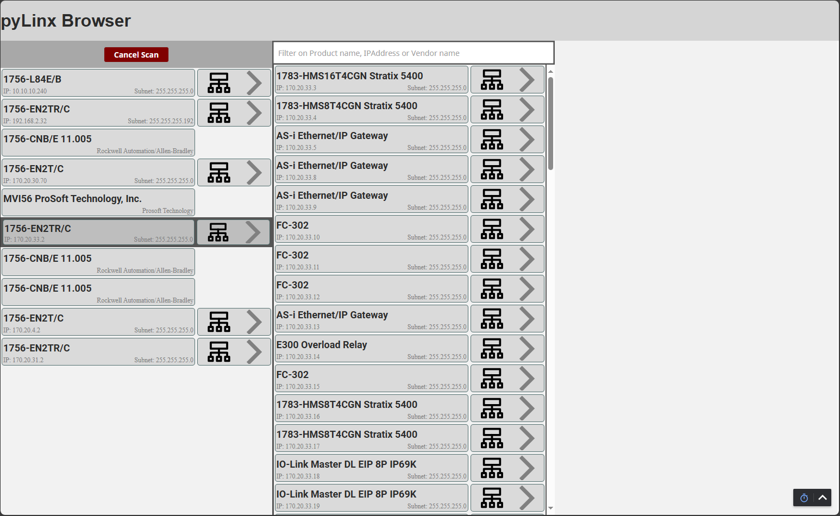
Task: Expand chevron for Stratix 5400 at 170.20.33.17
Action: [527, 438]
